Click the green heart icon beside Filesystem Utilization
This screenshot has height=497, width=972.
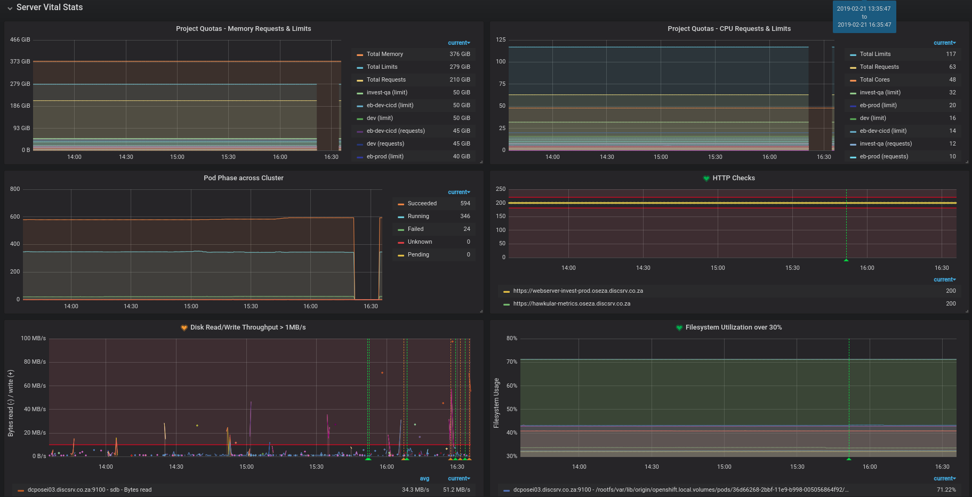(679, 327)
